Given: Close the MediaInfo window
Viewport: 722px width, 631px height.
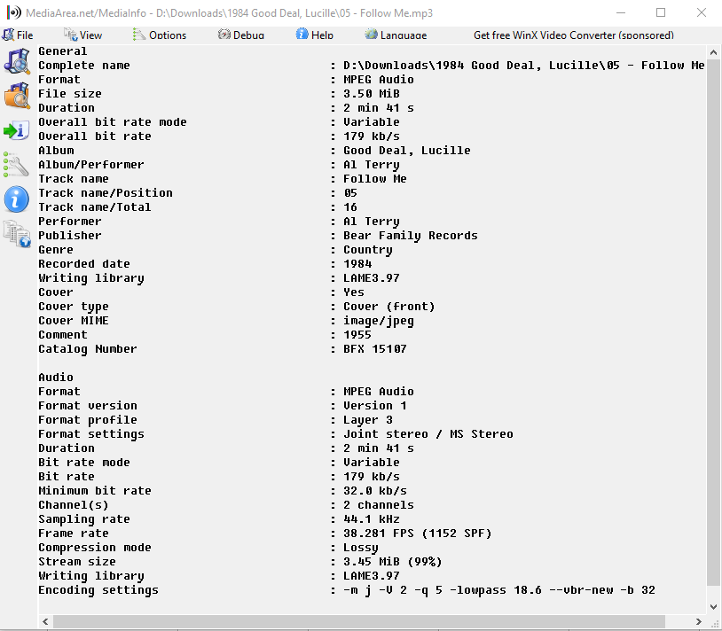Looking at the screenshot, I should pyautogui.click(x=702, y=12).
